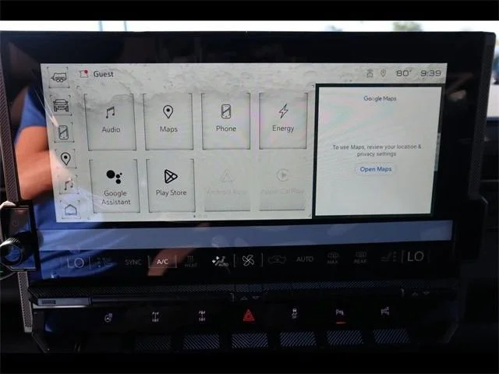Screen dimensions: 499x374
Task: Select the top vehicle icon in sidebar
Action: [59, 77]
